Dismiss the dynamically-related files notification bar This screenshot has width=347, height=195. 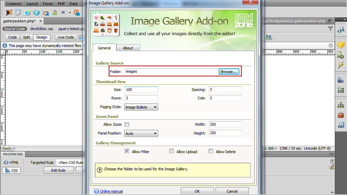tap(331, 46)
